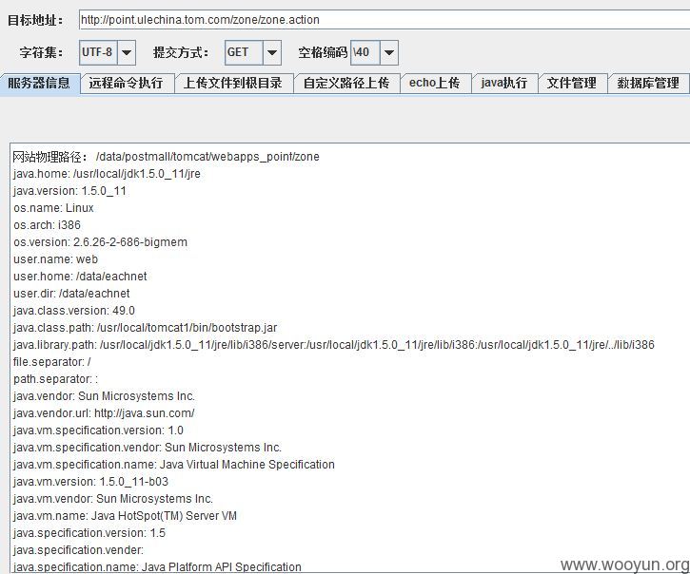
Task: Click the GET method combo box value
Action: pos(244,52)
